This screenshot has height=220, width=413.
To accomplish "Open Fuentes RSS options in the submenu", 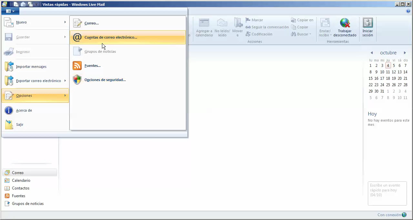I will tap(128, 66).
